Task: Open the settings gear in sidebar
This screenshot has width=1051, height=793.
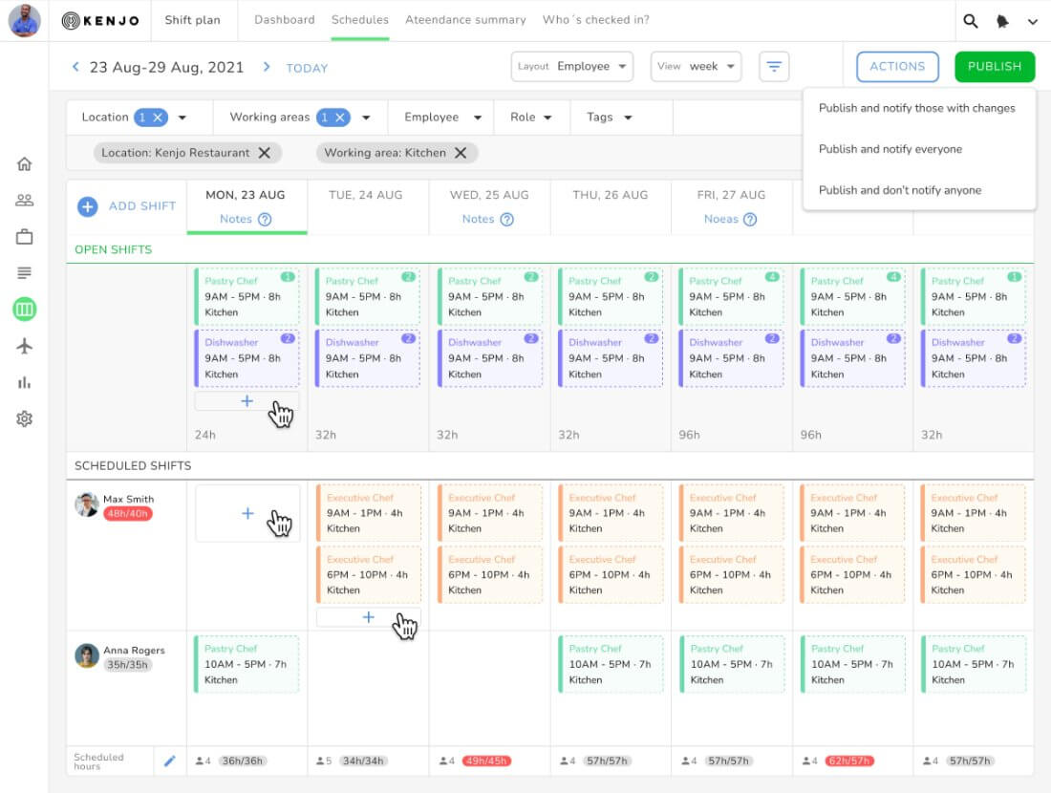Action: click(25, 418)
